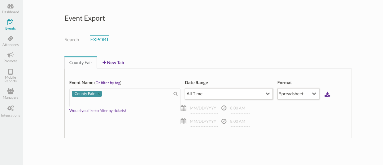Image resolution: width=383 pixels, height=165 pixels.
Task: Click the search magnifier in Event Name
Action: click(x=176, y=94)
